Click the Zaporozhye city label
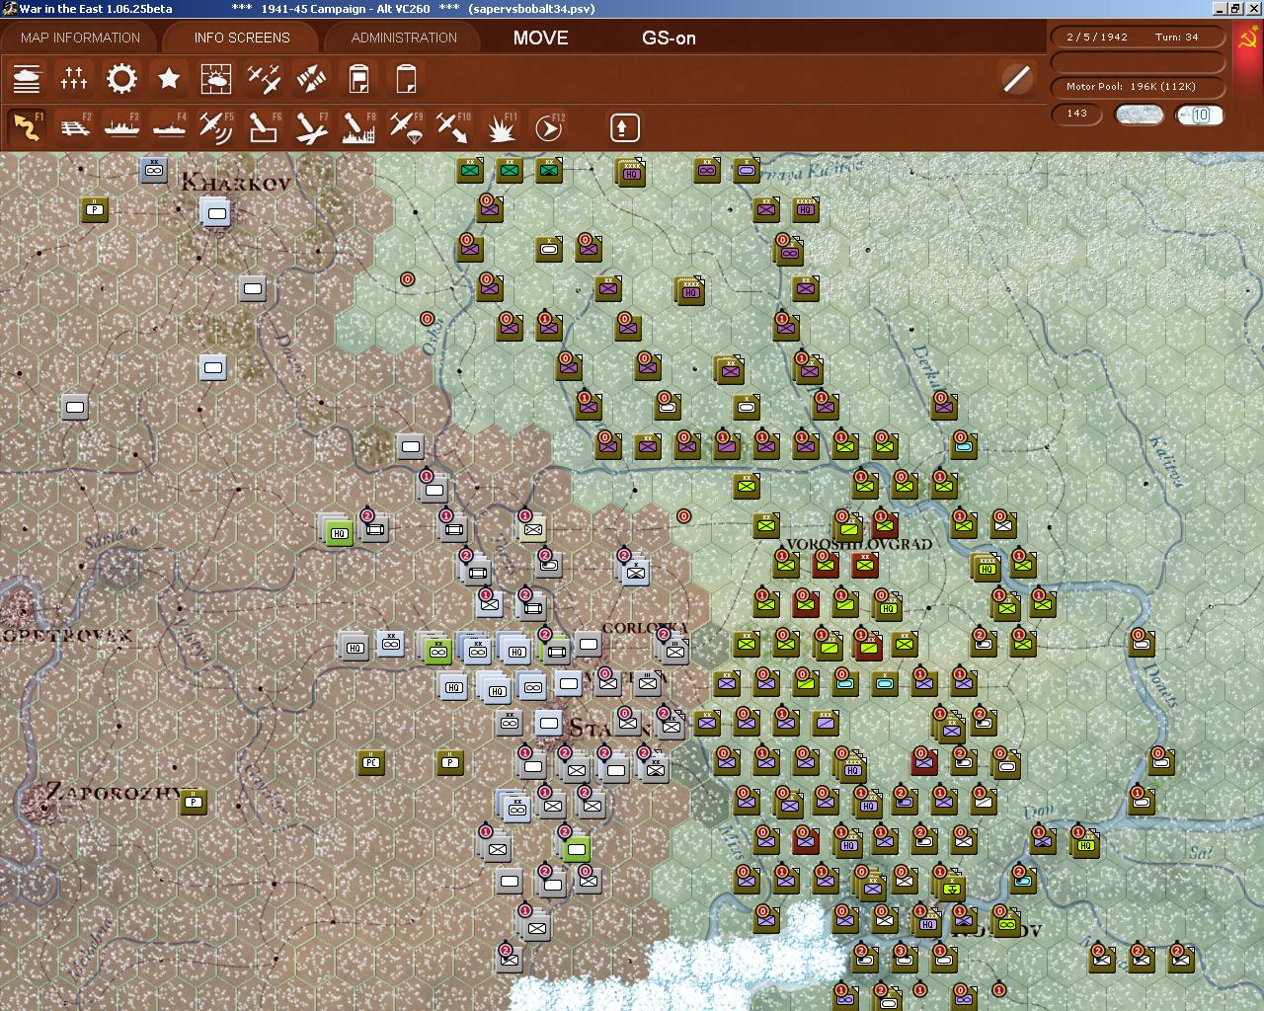Screen dimensions: 1264x1011 [x=114, y=791]
